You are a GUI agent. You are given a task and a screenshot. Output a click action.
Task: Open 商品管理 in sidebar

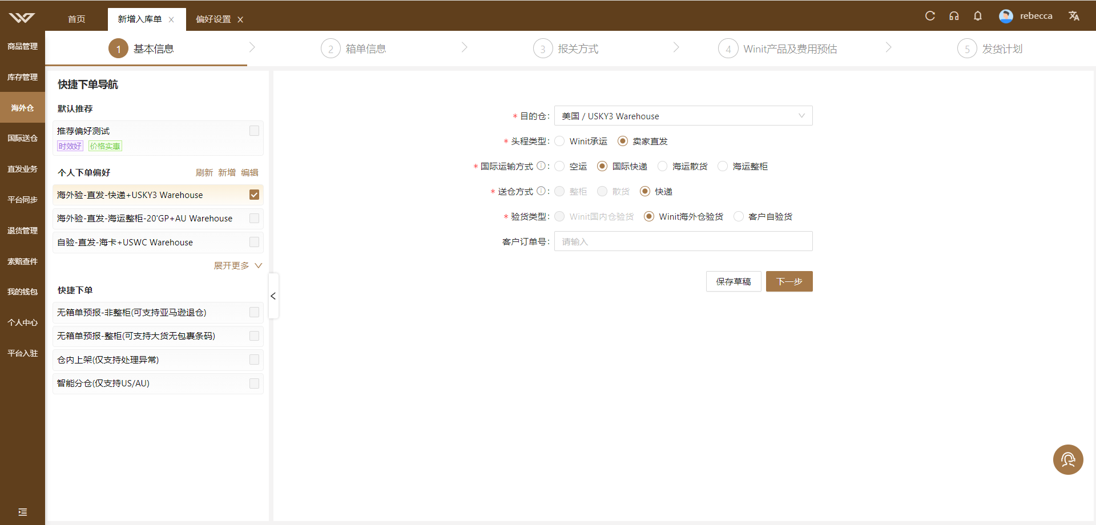pos(22,46)
